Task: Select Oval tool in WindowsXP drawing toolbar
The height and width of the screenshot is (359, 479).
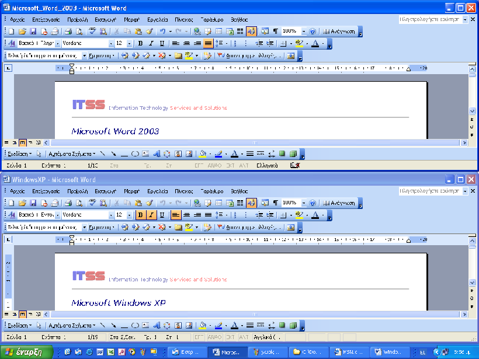Action: point(135,325)
